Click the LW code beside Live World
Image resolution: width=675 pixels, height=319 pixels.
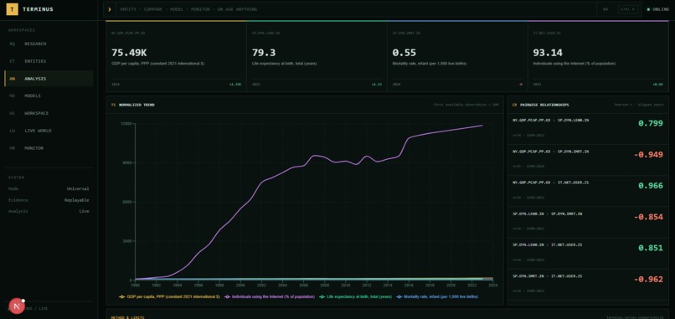point(13,131)
